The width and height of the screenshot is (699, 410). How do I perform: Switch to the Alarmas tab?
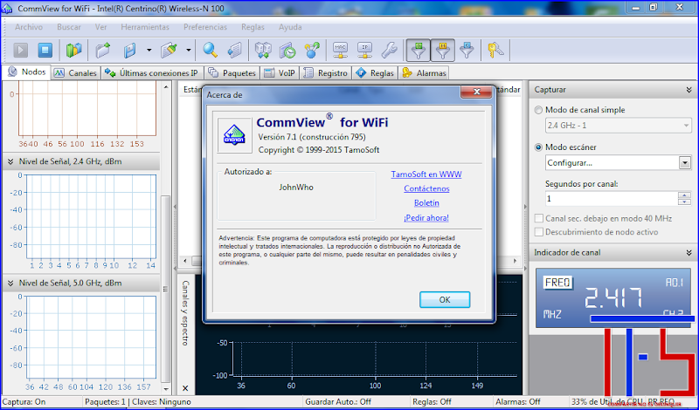(424, 73)
